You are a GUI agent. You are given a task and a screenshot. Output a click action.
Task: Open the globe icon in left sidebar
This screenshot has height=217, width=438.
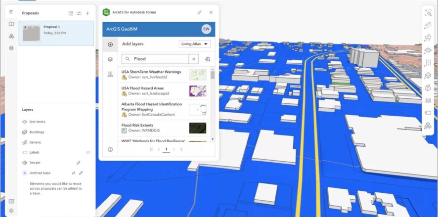11,48
